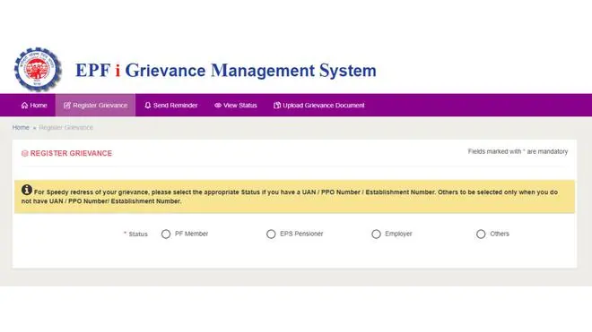Select the EPS Pensioner radio button
This screenshot has width=592, height=332.
coord(271,234)
